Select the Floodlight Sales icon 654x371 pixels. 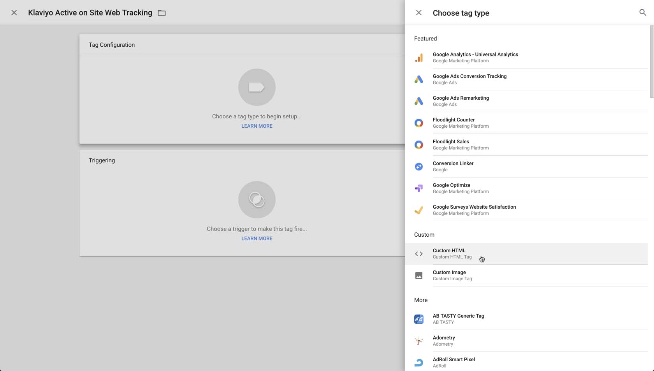(419, 144)
